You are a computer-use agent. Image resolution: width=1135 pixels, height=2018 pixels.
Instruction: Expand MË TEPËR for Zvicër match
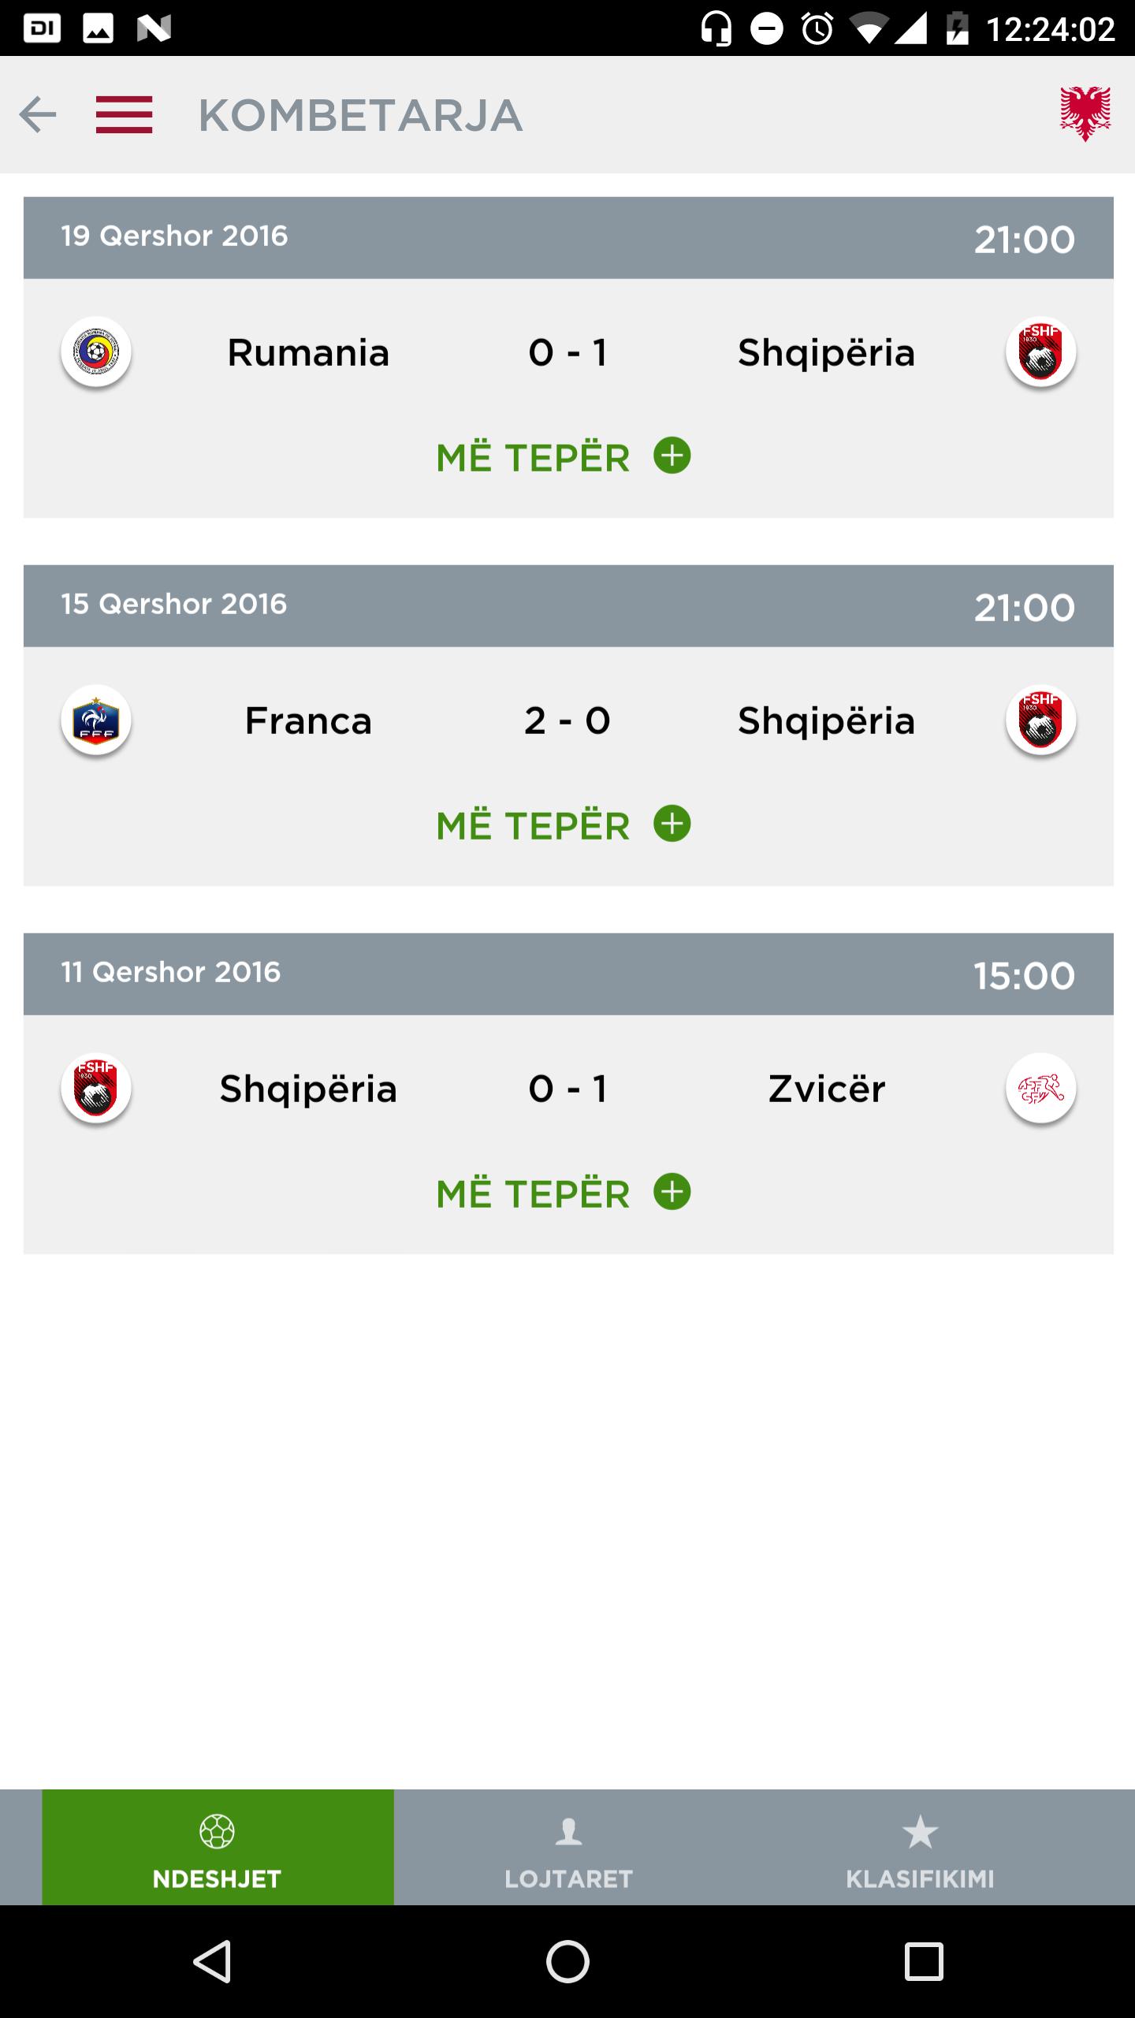pos(563,1193)
